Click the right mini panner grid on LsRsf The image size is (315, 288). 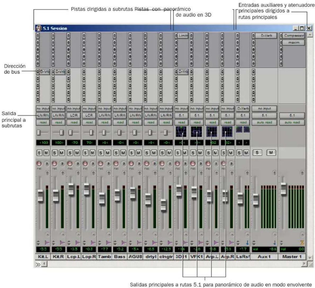[x=247, y=129]
